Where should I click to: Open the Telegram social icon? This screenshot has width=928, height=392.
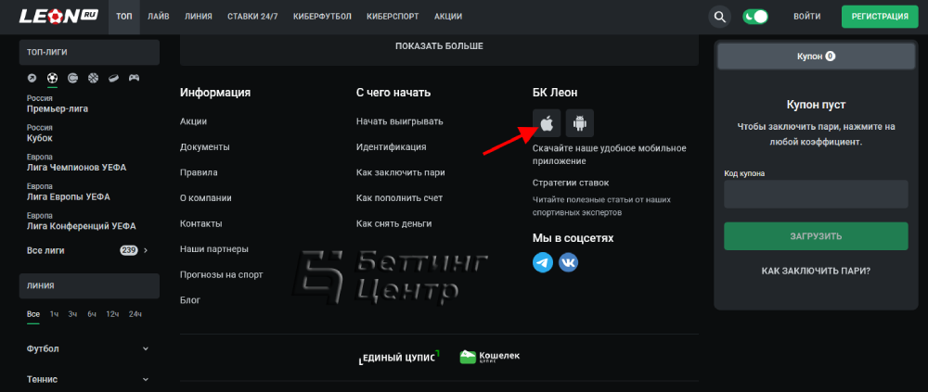coord(543,262)
